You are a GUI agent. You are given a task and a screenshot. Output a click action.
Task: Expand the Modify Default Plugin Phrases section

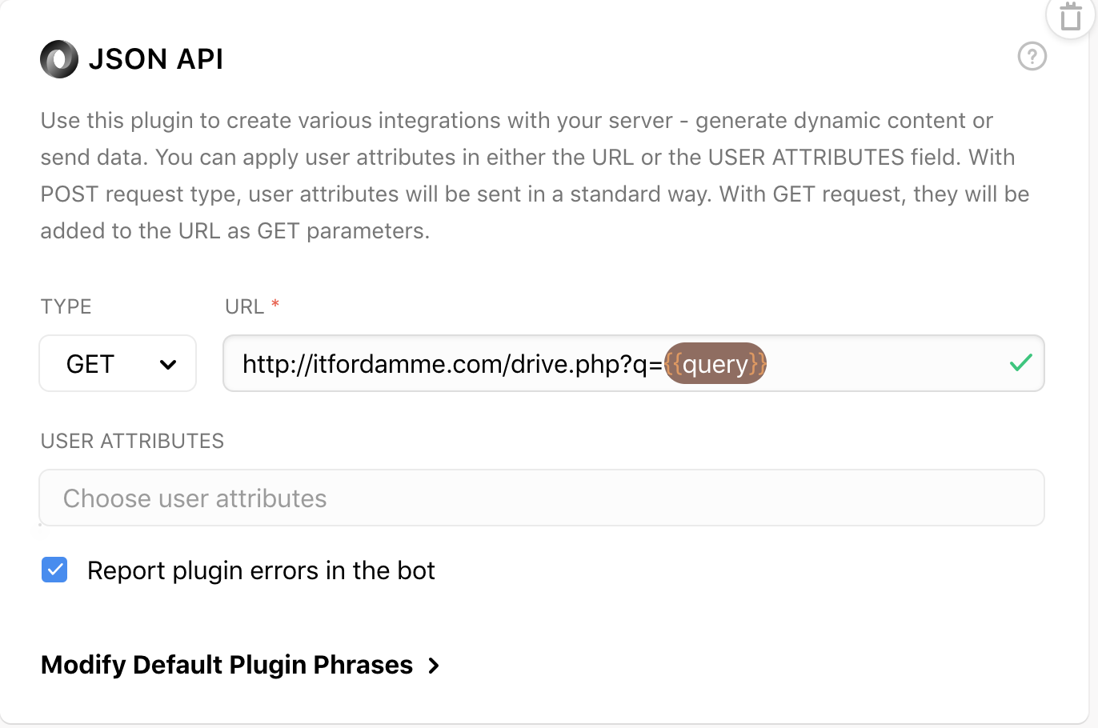(x=227, y=666)
